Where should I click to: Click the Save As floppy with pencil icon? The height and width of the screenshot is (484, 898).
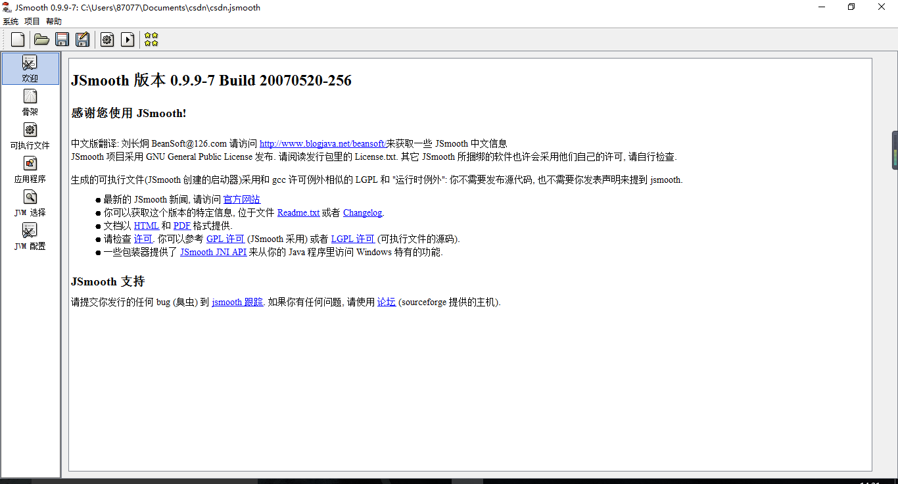click(83, 39)
